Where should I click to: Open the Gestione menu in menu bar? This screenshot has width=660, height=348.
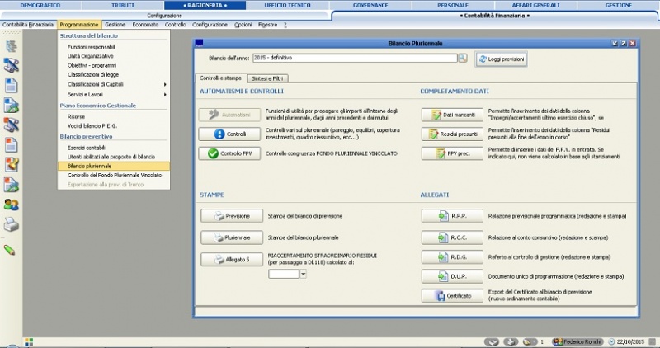[115, 25]
